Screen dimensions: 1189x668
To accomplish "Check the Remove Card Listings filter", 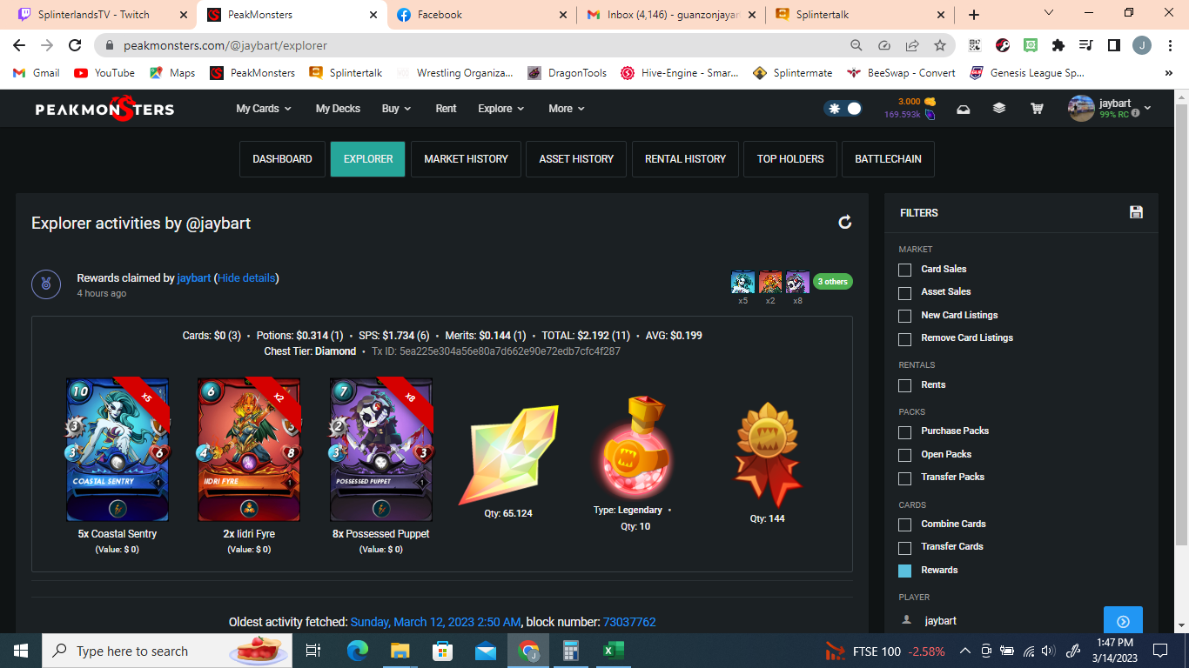I will click(x=905, y=338).
